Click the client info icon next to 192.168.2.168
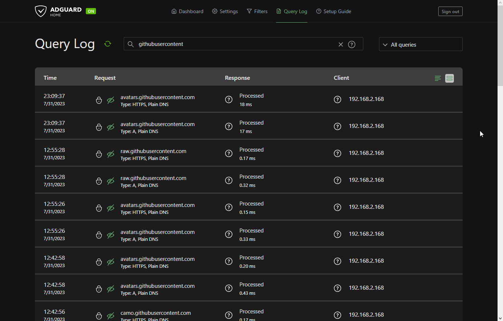The image size is (503, 321). tap(337, 99)
